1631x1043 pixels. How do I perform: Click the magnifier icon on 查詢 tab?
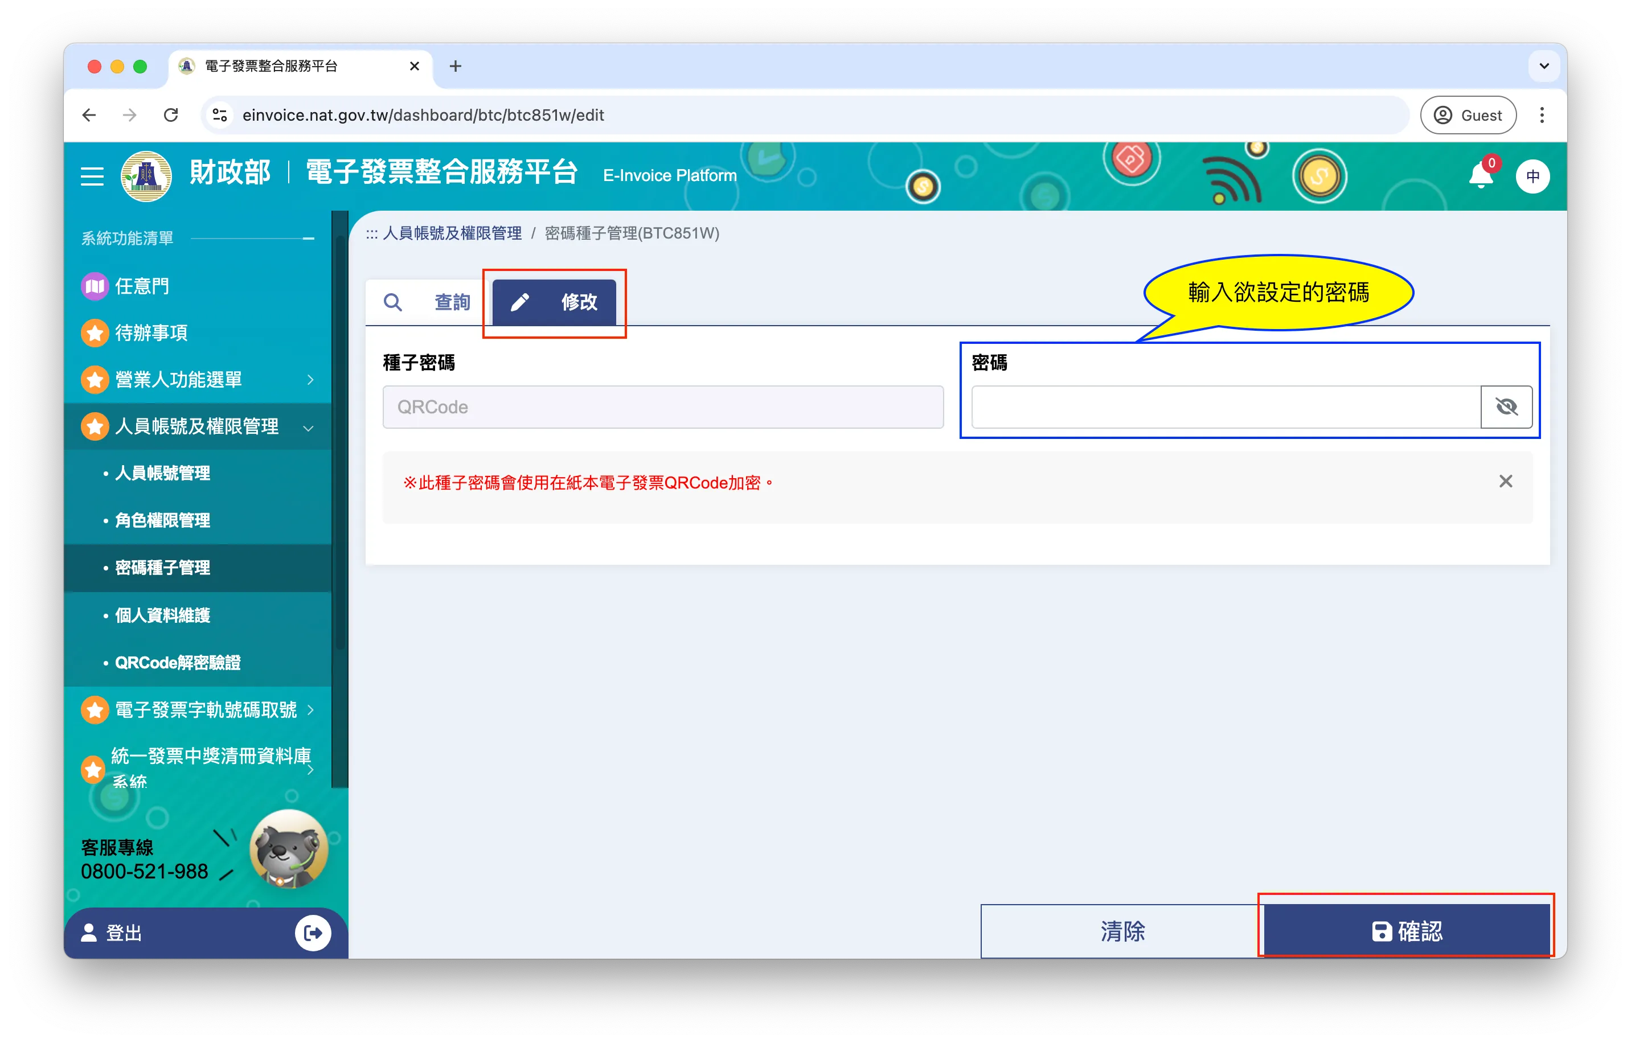(393, 302)
